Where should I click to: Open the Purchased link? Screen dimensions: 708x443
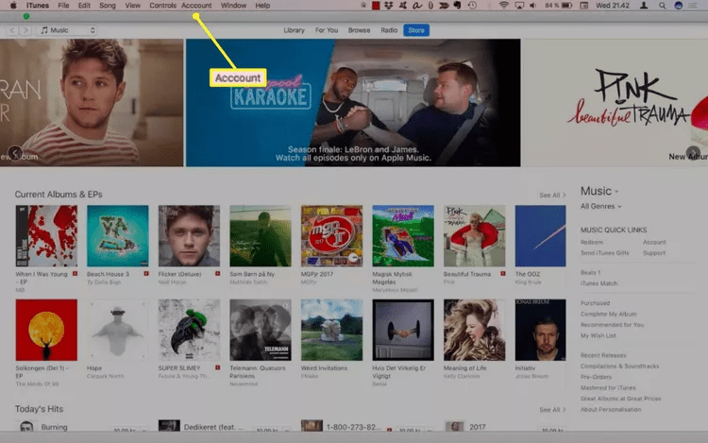[595, 303]
